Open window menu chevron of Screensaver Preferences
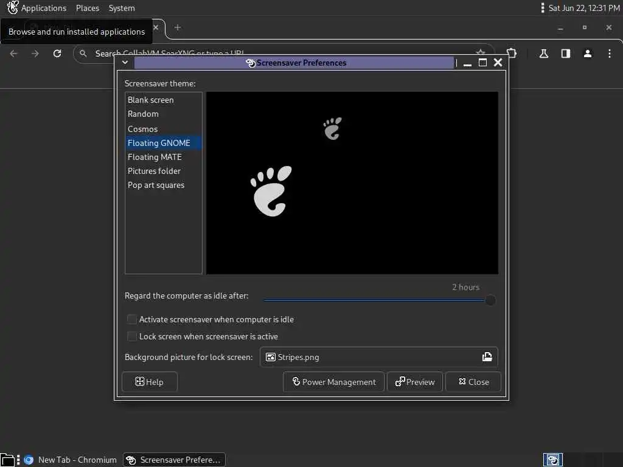This screenshot has height=467, width=623. point(125,63)
